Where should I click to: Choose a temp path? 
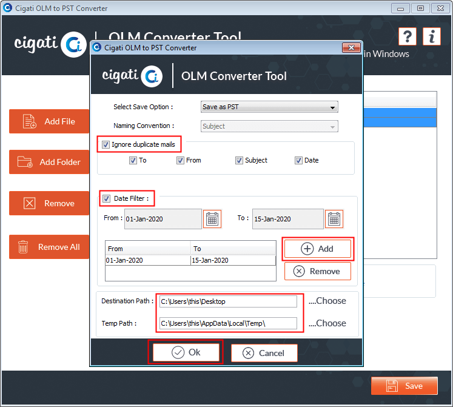[327, 323]
